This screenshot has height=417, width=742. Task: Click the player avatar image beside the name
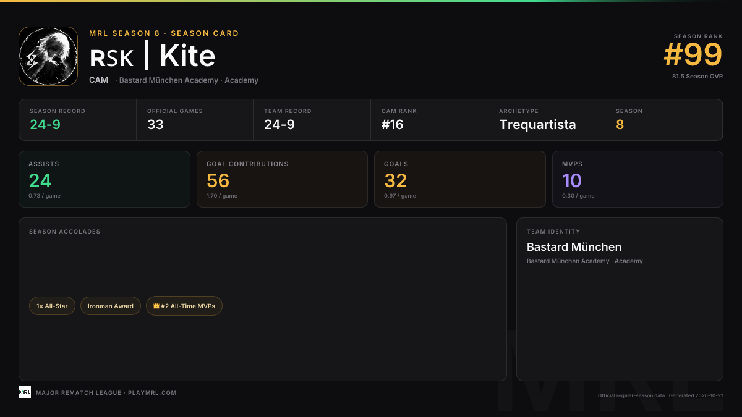coord(48,56)
